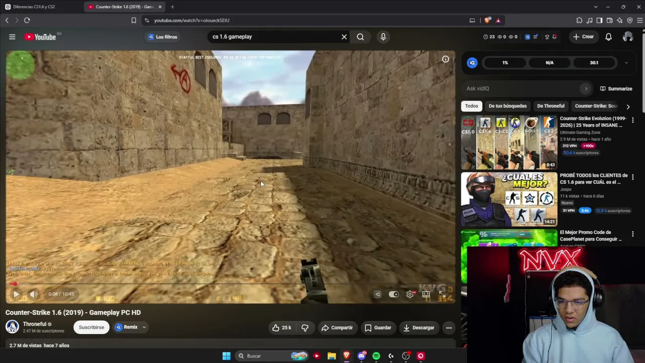The height and width of the screenshot is (363, 645).
Task: Start voice search with the microphone
Action: coord(383,37)
